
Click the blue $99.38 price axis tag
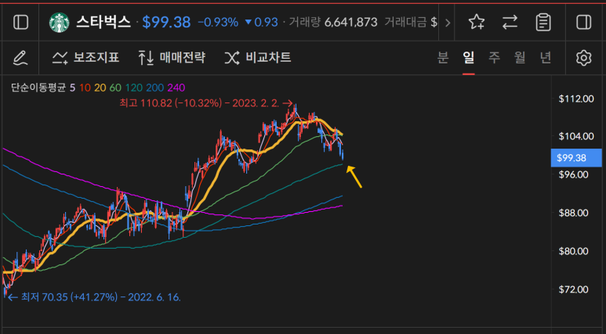coord(576,158)
